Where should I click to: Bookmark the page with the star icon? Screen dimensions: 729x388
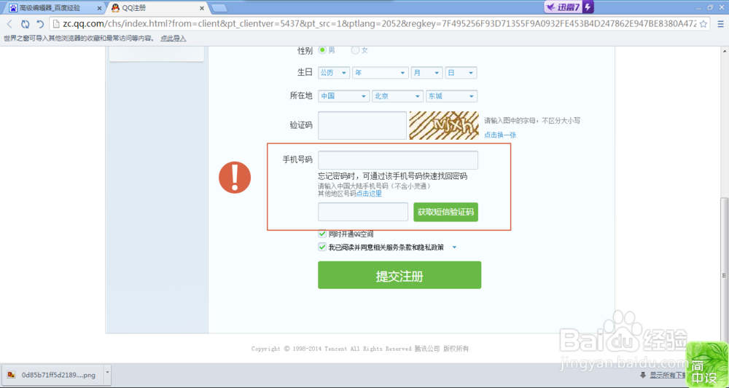(703, 24)
